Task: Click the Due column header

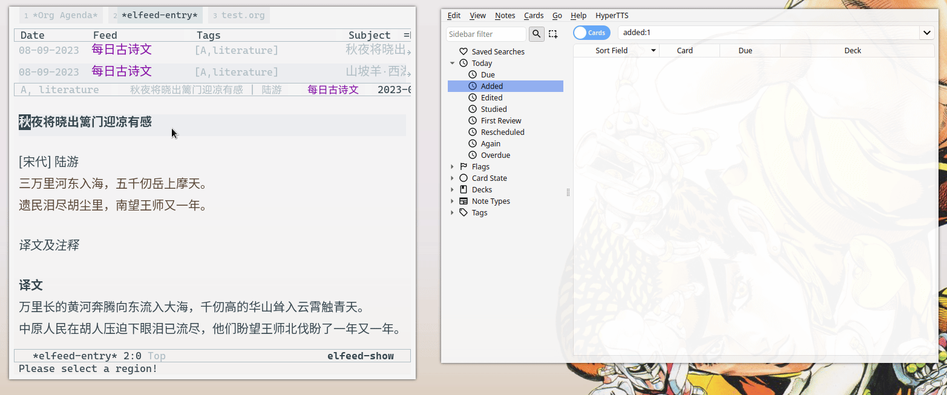Action: pos(750,50)
